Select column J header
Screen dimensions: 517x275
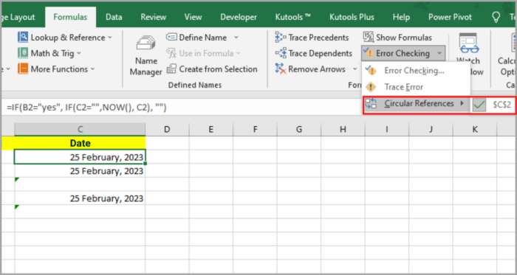tap(431, 129)
